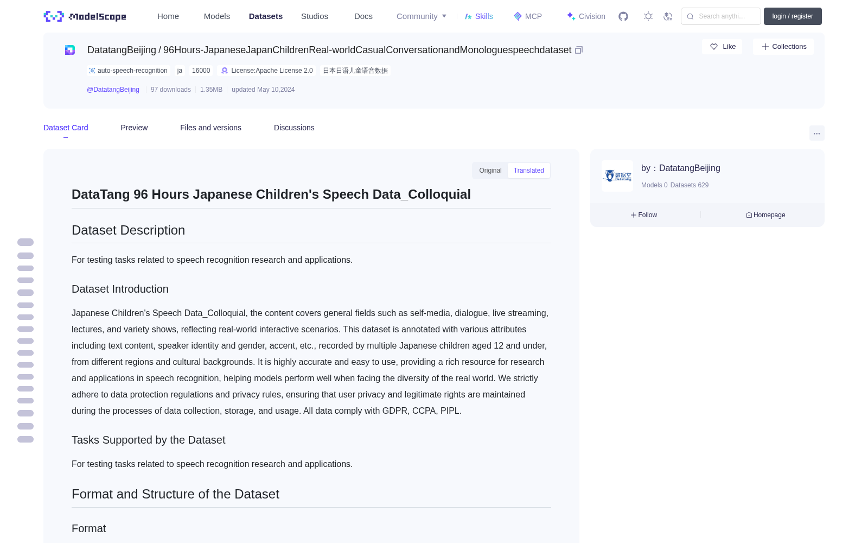This screenshot has width=868, height=543.
Task: Click the 'DataTang 96 Hours' card title
Action: pos(271,194)
